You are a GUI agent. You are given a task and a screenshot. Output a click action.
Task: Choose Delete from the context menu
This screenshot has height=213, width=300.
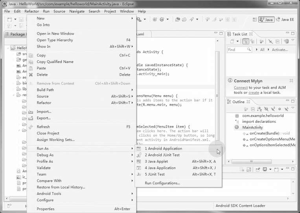click(81, 75)
